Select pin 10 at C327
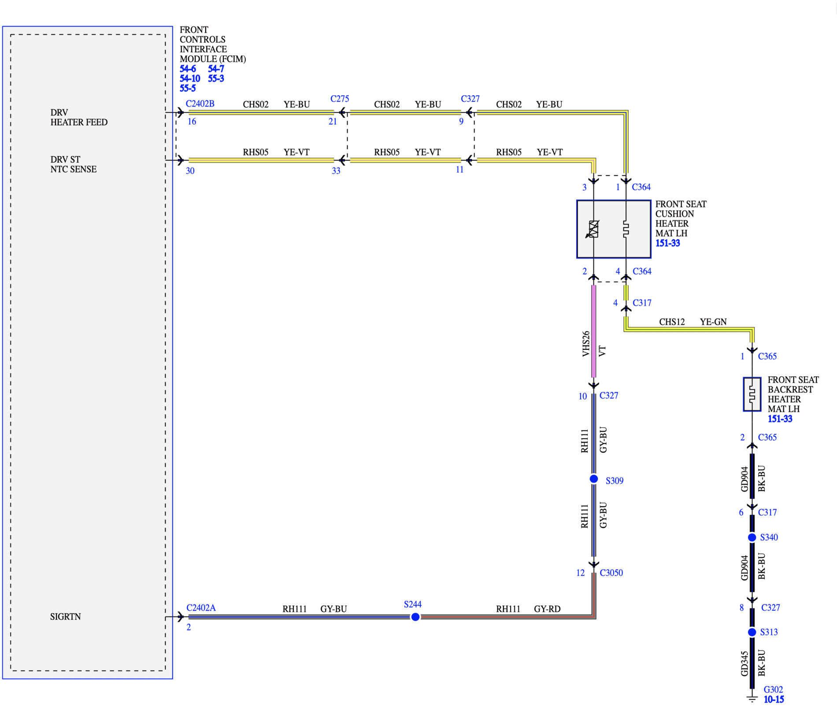Viewport: 837px width, 716px height. pos(582,397)
